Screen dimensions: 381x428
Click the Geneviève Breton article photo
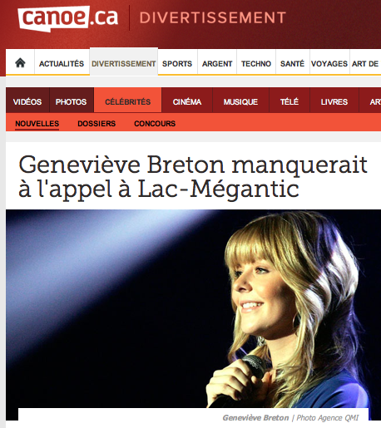(x=193, y=309)
